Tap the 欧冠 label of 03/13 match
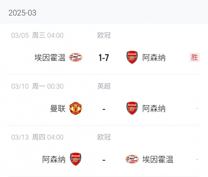 click(x=104, y=137)
